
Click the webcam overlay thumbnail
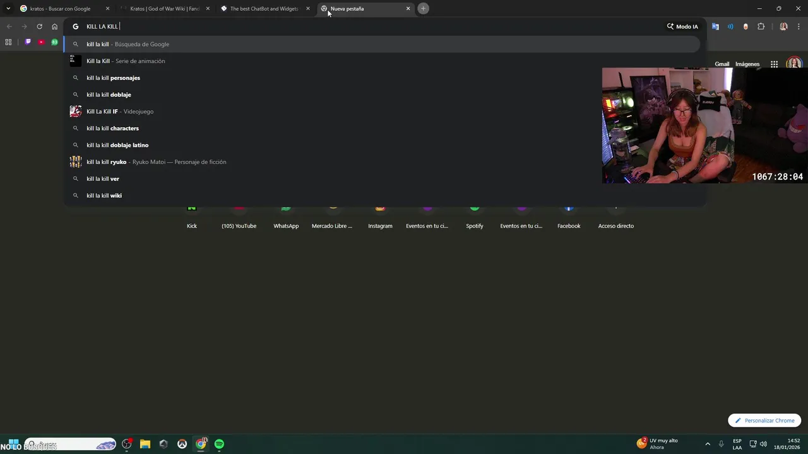[704, 125]
